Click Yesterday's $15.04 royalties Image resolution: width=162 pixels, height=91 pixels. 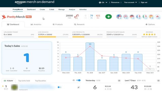coord(108,86)
